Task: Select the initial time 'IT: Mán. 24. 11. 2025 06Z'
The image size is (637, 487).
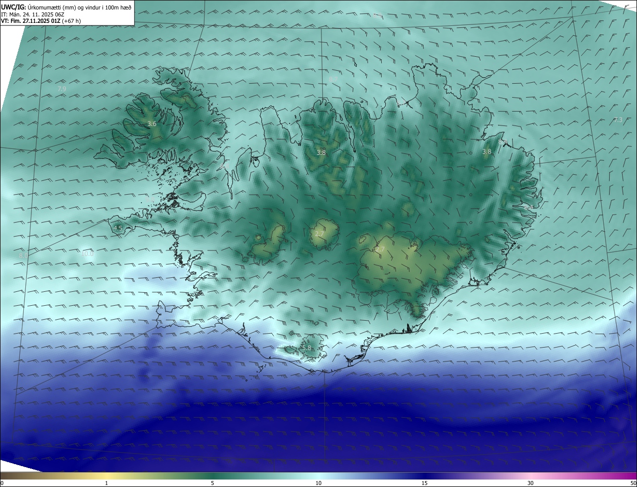Action: pyautogui.click(x=33, y=14)
